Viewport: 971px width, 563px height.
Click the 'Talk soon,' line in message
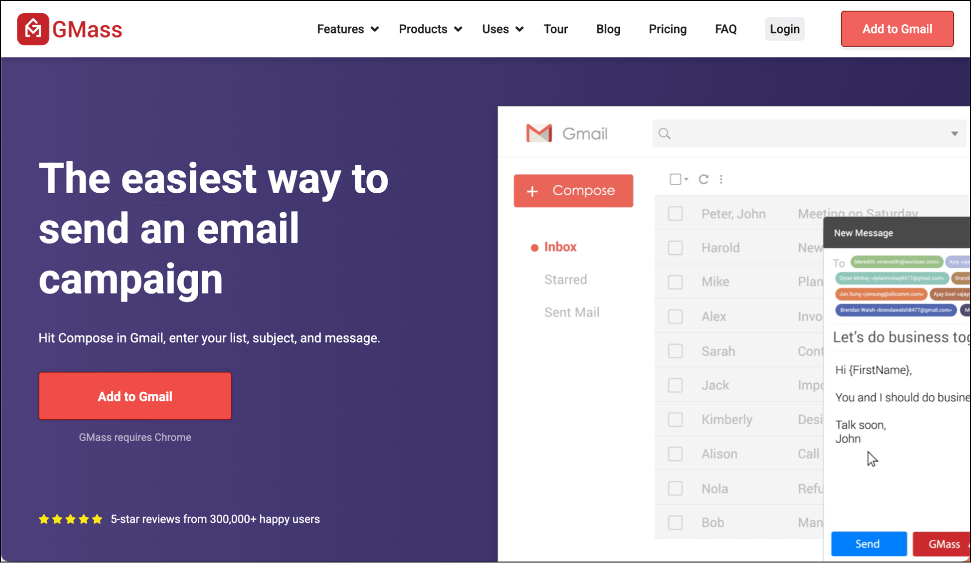pos(860,425)
